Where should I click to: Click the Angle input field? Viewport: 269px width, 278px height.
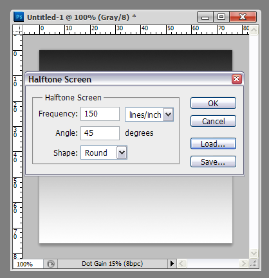tap(100, 133)
